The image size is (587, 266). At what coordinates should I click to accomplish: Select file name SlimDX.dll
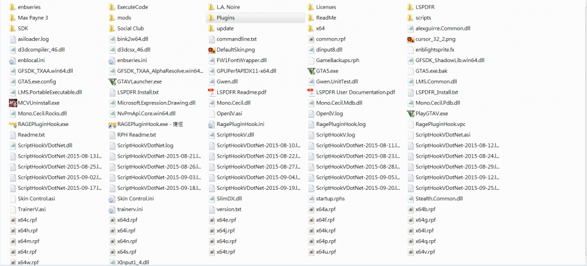(x=229, y=199)
